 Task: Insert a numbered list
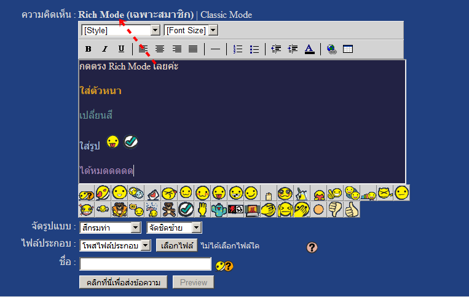tap(238, 49)
